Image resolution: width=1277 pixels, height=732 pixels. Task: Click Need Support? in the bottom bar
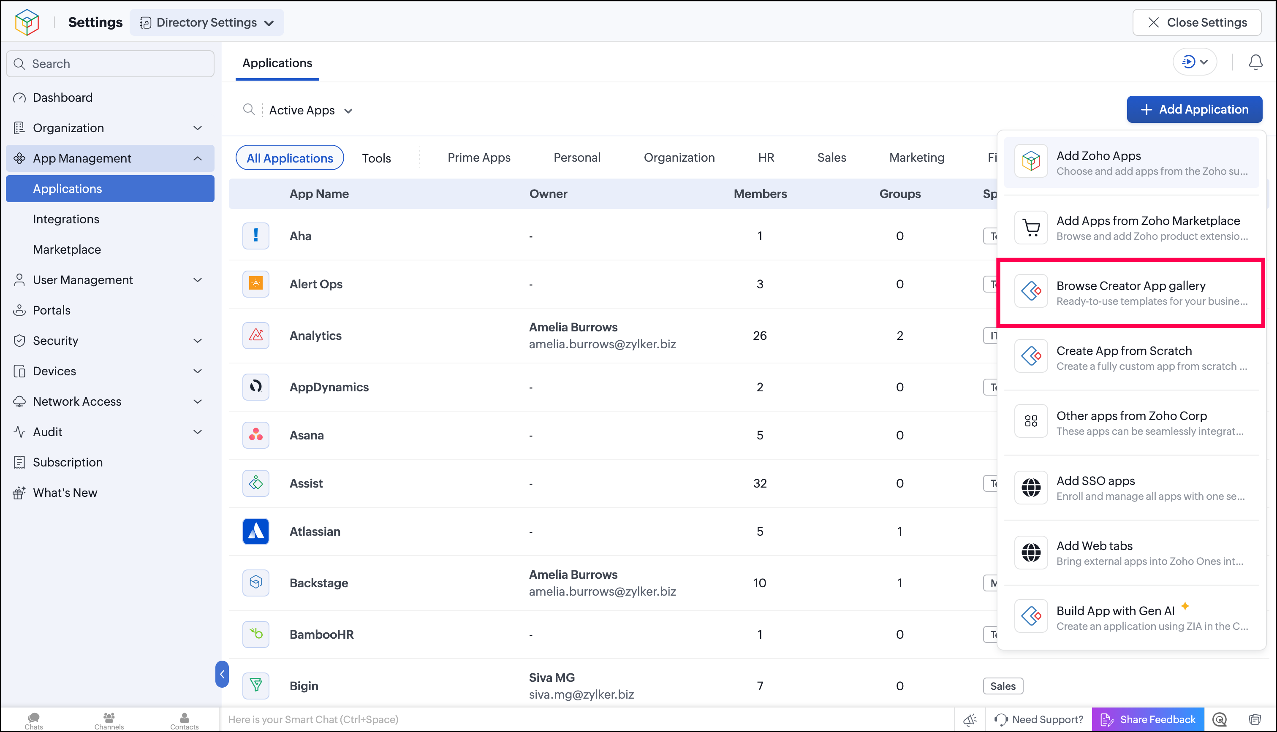tap(1039, 719)
